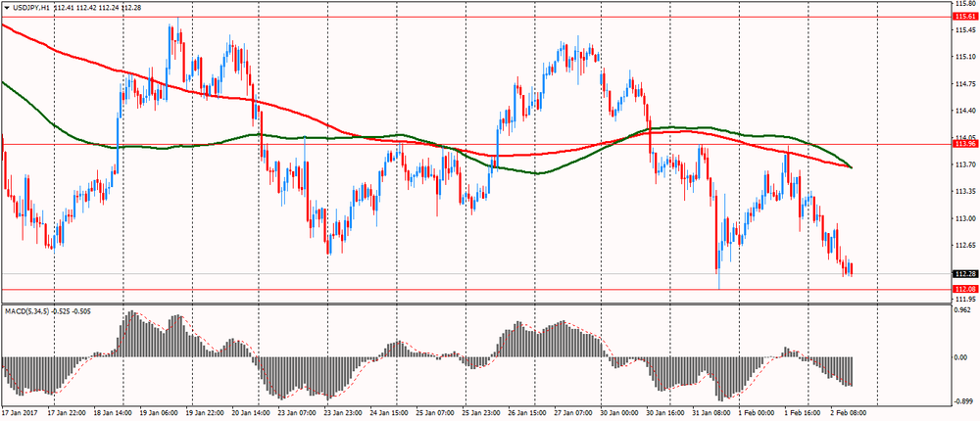Click the 115.45 value on price scale
The width and height of the screenshot is (980, 421).
(964, 30)
